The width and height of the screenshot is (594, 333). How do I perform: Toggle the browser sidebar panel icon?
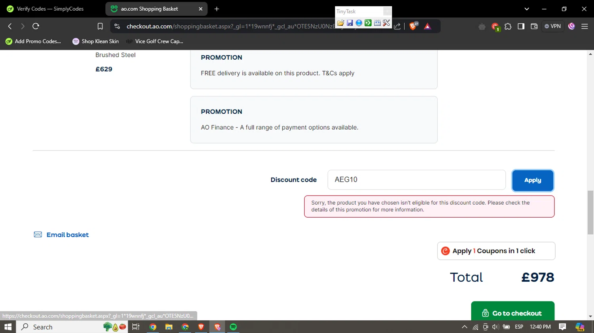[521, 26]
